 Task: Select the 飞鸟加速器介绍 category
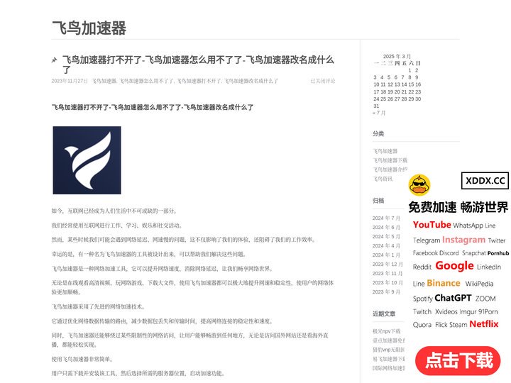(390, 170)
